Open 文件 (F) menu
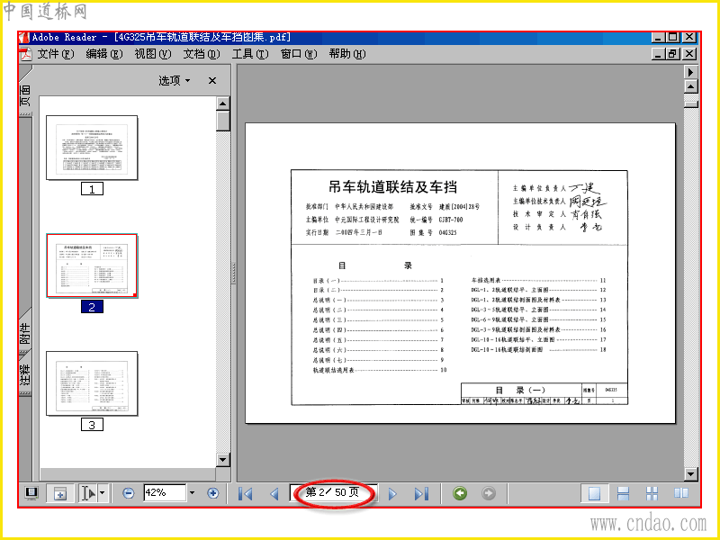 55,54
